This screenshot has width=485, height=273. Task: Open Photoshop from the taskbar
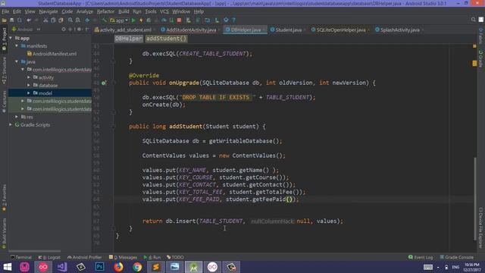click(99, 267)
